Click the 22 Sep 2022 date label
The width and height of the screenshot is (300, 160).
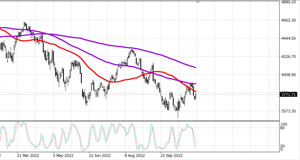(x=172, y=155)
